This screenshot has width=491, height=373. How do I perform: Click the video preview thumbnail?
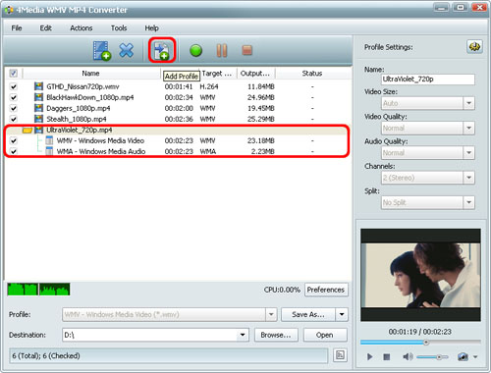(420, 275)
